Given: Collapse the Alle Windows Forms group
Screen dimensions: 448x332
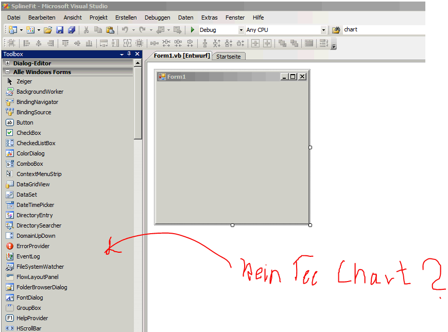Looking at the screenshot, I should [x=8, y=72].
